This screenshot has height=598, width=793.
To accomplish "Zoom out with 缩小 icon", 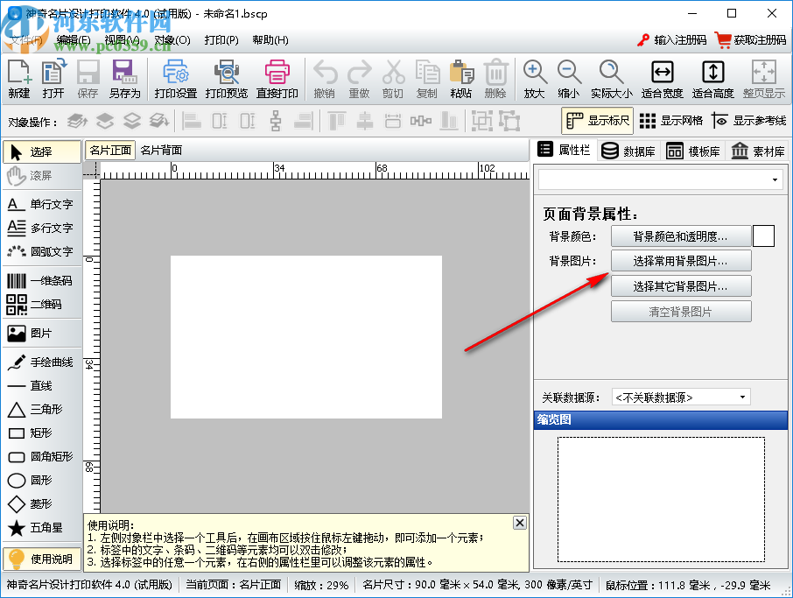I will point(569,79).
